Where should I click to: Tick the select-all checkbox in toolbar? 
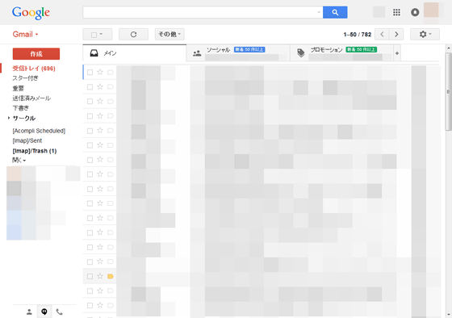94,35
